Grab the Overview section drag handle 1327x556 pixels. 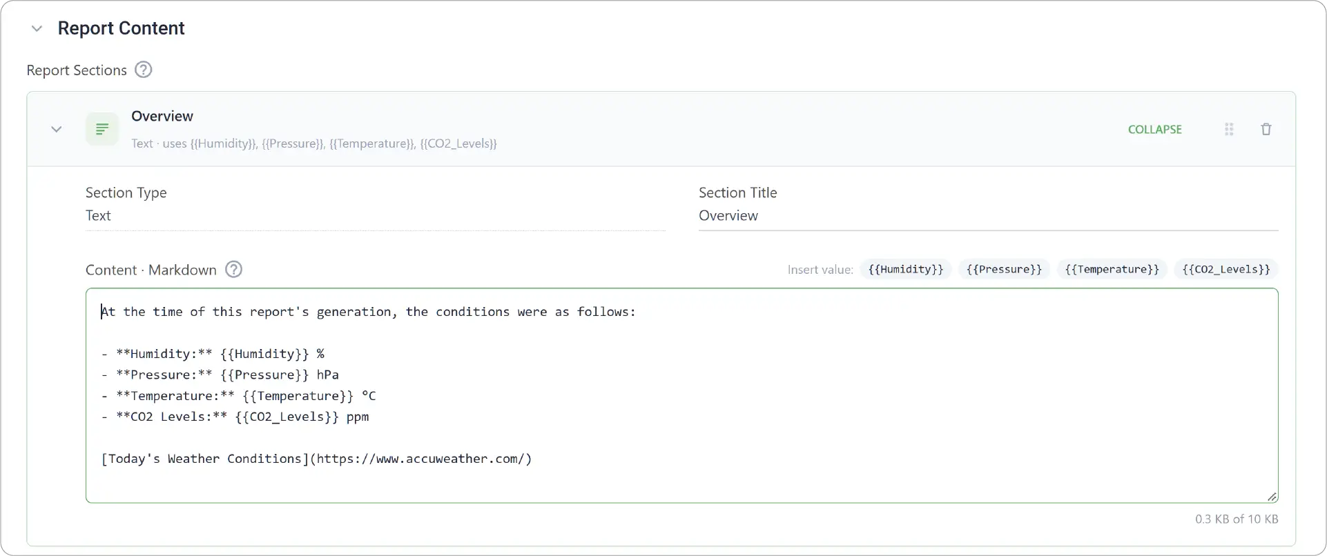[x=1229, y=129]
